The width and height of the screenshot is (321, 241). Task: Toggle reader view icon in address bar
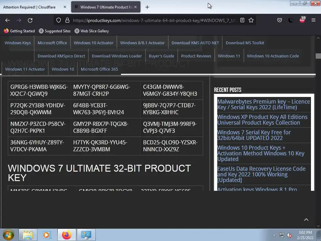click(x=242, y=20)
